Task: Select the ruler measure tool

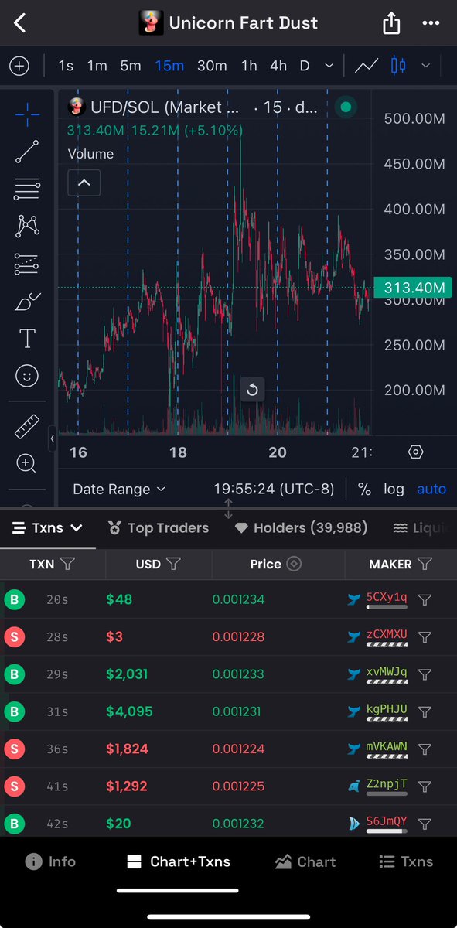Action: pyautogui.click(x=27, y=426)
